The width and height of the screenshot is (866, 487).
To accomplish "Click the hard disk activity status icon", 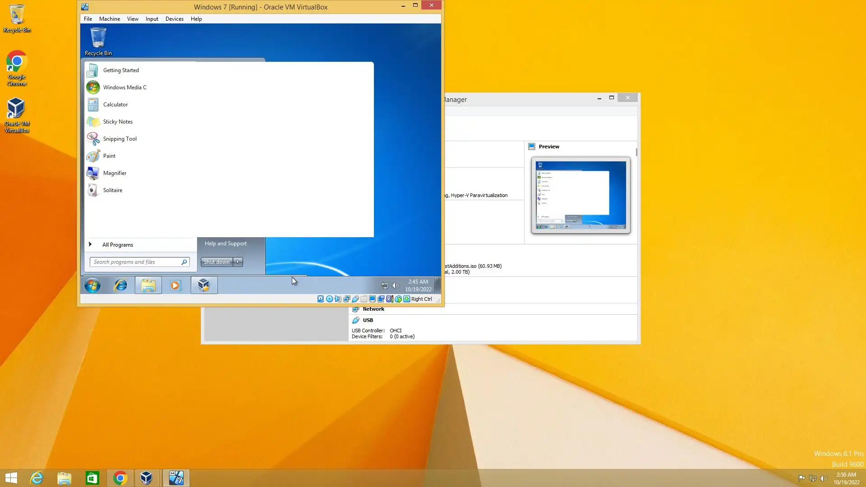I will click(x=320, y=299).
